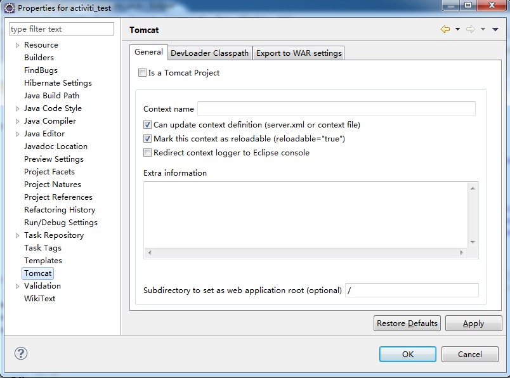Minimize the Properties dialog window

[451, 6]
